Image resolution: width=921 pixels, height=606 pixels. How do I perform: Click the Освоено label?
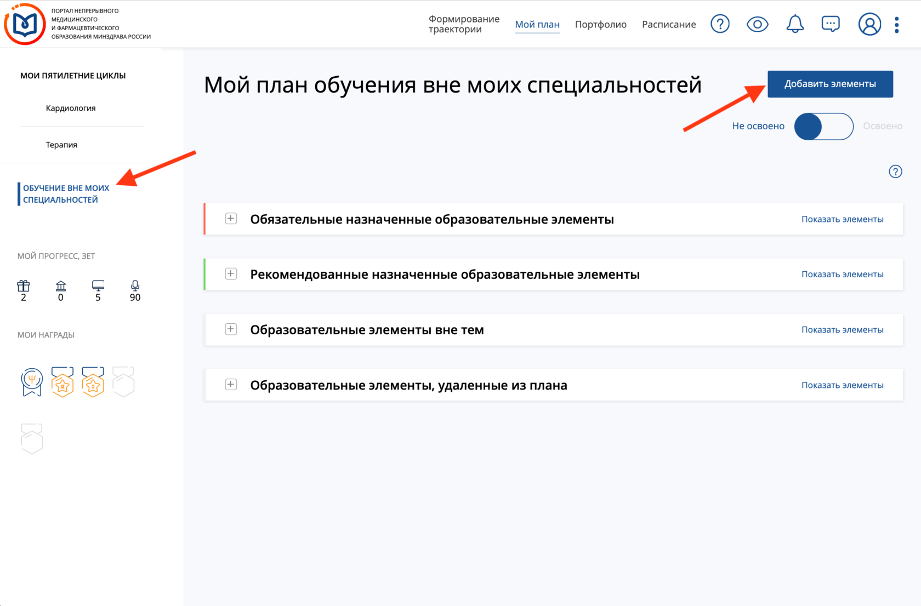[883, 126]
